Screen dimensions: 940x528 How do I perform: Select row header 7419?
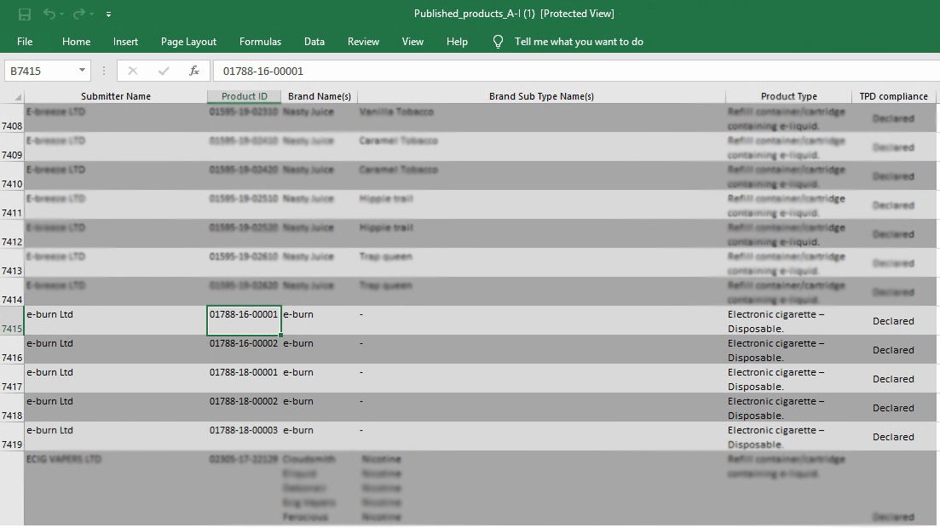pyautogui.click(x=12, y=438)
